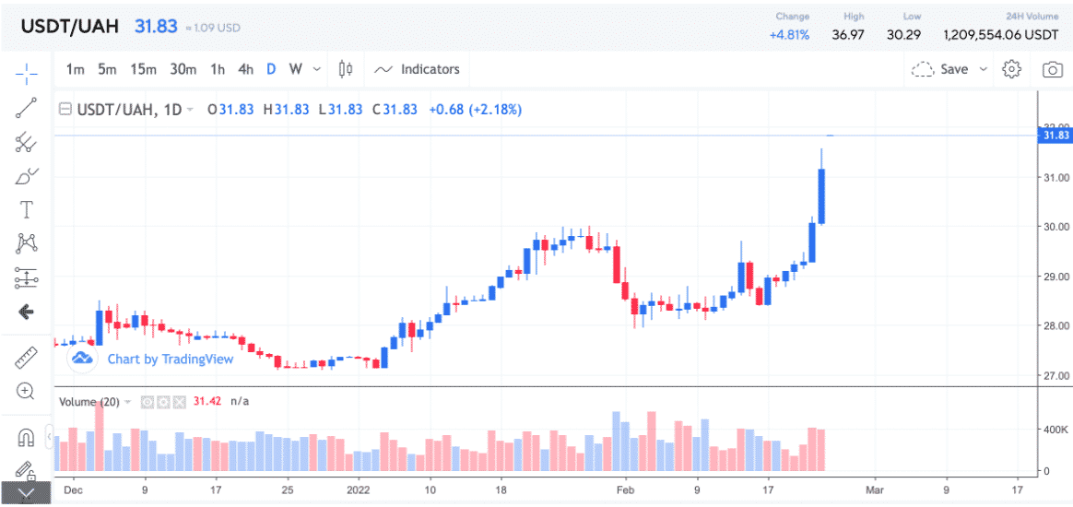
Task: Collapse the left drawing toolbar with side arrow
Action: tap(49, 435)
